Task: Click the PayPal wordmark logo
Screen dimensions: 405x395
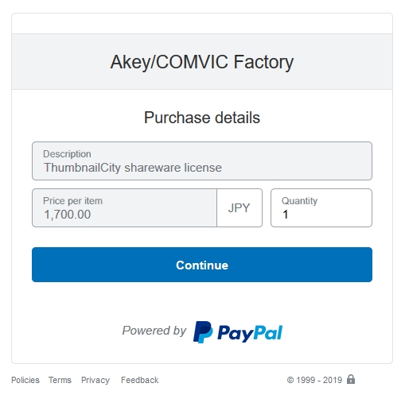Action: tap(250, 333)
